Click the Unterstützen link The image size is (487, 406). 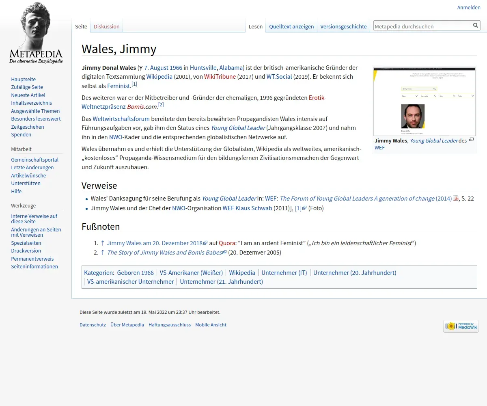tap(26, 183)
